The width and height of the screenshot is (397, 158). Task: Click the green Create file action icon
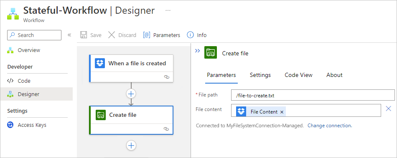tap(101, 115)
